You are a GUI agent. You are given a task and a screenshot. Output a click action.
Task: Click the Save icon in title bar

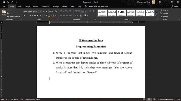4,2
